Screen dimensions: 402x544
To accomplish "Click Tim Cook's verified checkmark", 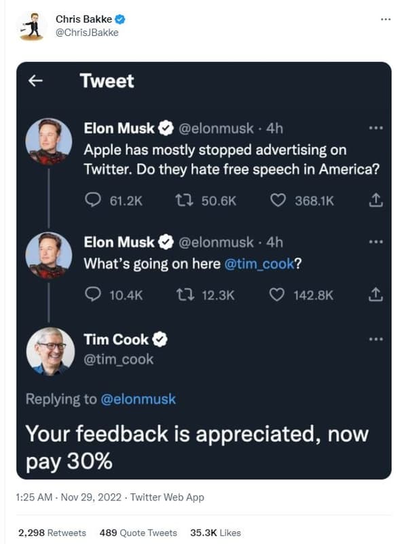I will pyautogui.click(x=160, y=339).
